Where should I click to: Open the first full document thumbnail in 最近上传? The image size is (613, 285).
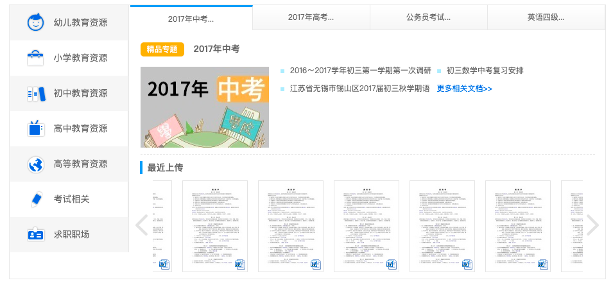(x=215, y=227)
